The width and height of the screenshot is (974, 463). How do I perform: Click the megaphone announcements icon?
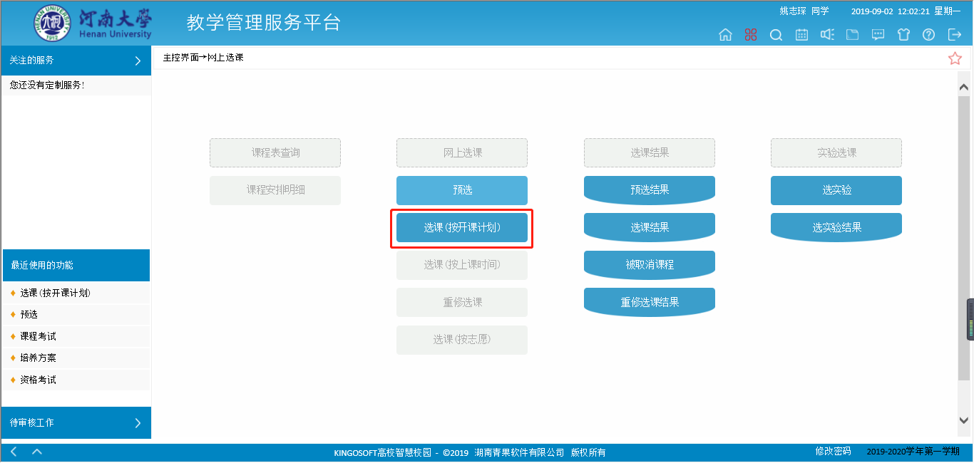827,35
